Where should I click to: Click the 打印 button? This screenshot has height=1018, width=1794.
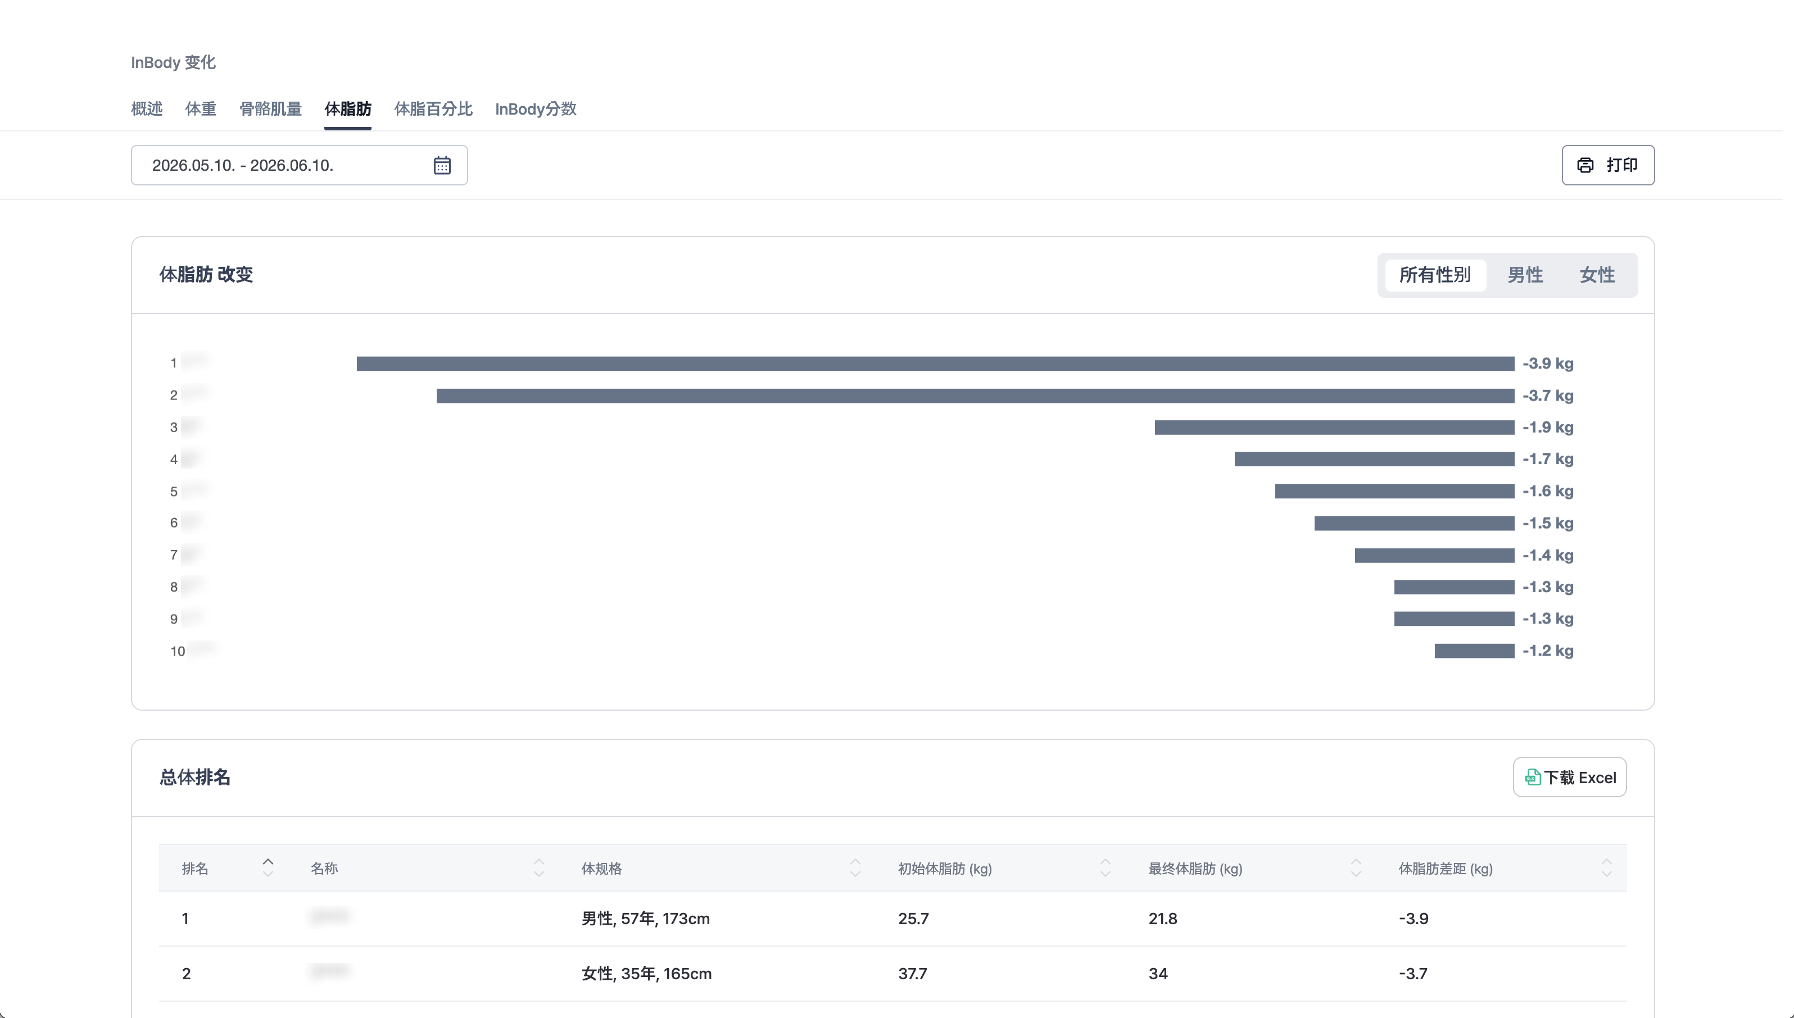coord(1608,165)
